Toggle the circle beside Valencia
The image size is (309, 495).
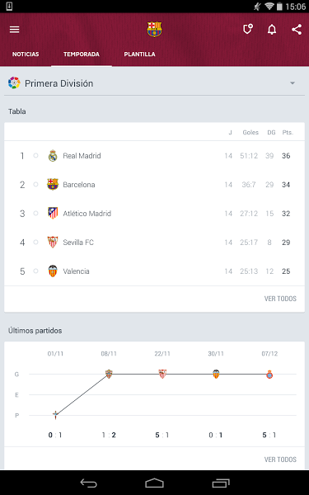tap(35, 271)
